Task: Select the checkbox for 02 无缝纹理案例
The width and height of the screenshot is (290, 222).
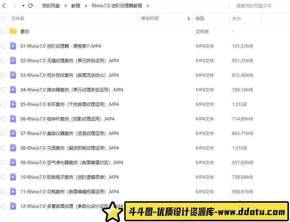Action: tap(3, 60)
